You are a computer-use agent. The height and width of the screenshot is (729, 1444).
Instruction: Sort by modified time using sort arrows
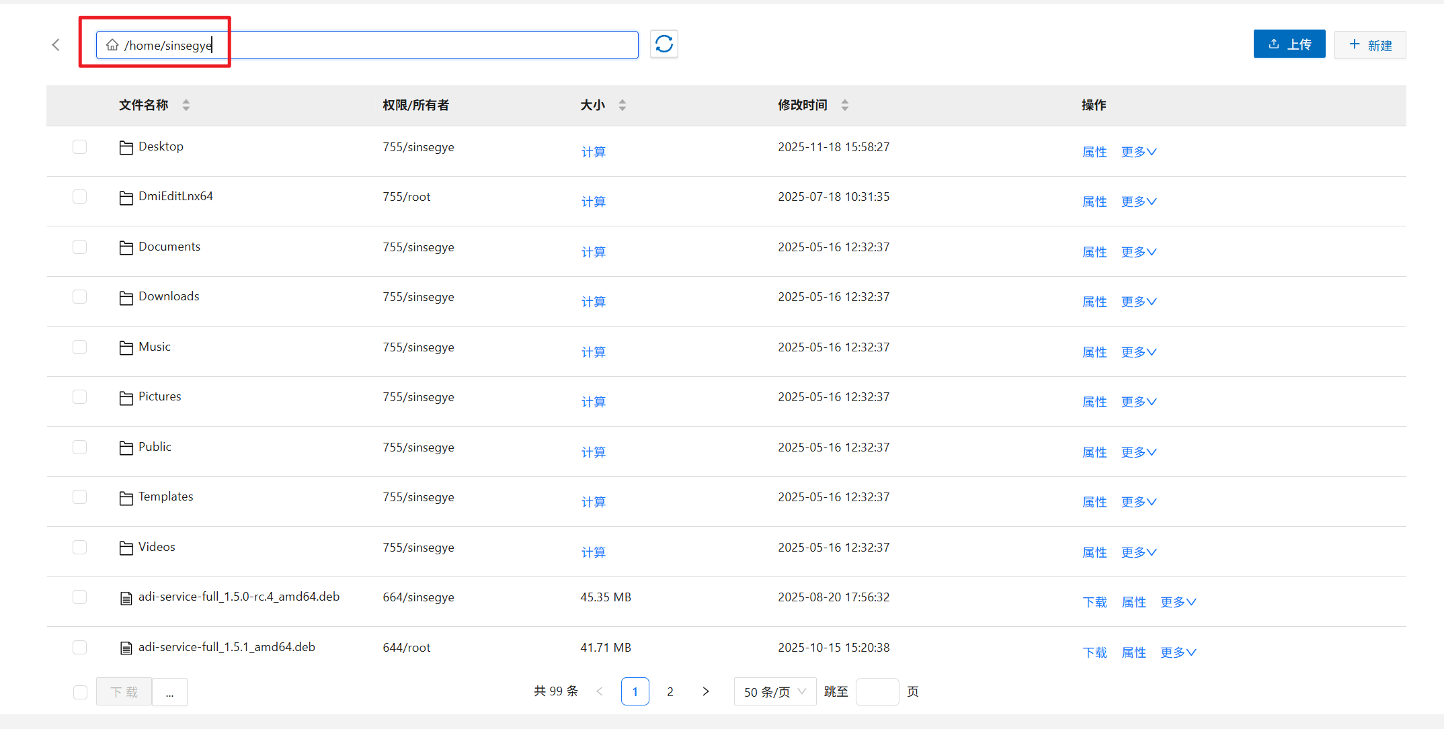[845, 105]
